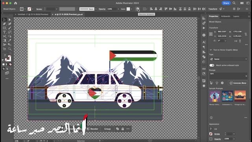Select the Direct Selection tool
Screen dimensions: 252x142
click(9, 20)
